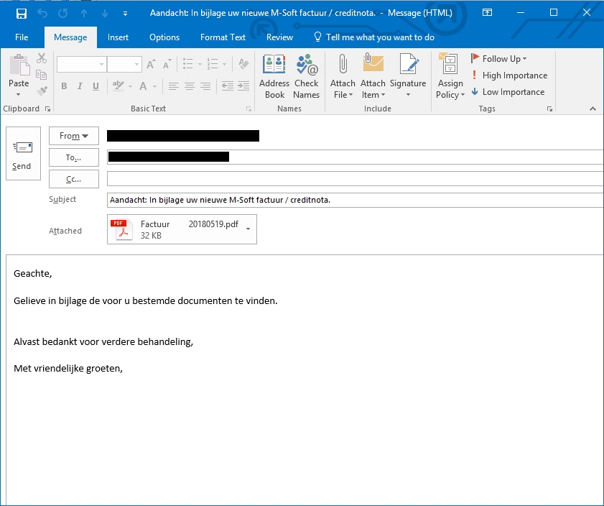Image resolution: width=604 pixels, height=506 pixels.
Task: Open the Options ribbon tab
Action: 164,37
